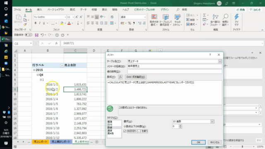Switch to the デザイン ribbon tab
Viewport: 265px width, 149px height.
point(165,10)
